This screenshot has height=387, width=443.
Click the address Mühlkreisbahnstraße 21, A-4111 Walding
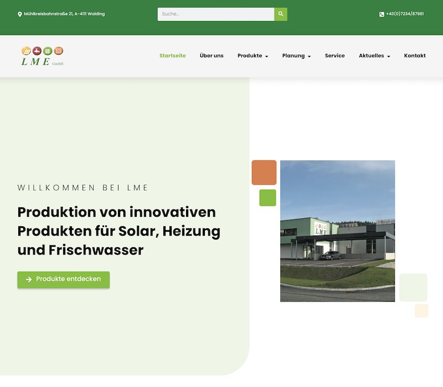64,14
